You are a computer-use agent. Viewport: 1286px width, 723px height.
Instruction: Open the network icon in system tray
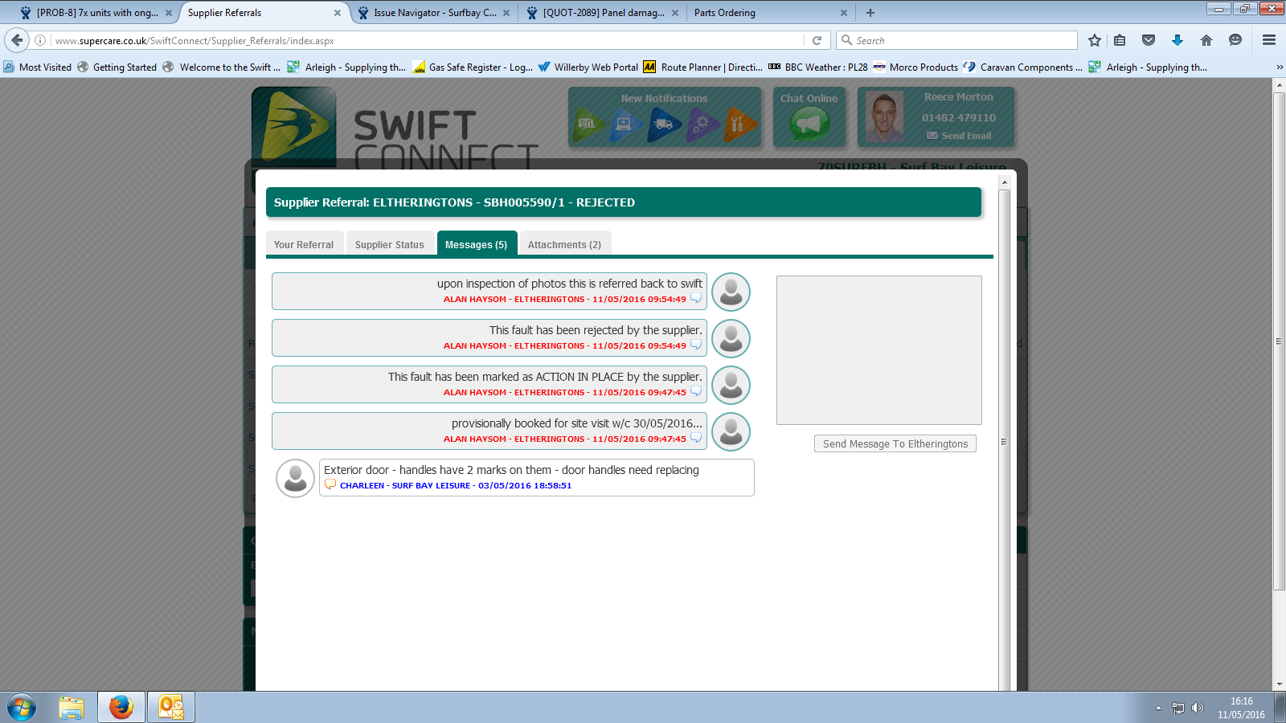pyautogui.click(x=1178, y=708)
